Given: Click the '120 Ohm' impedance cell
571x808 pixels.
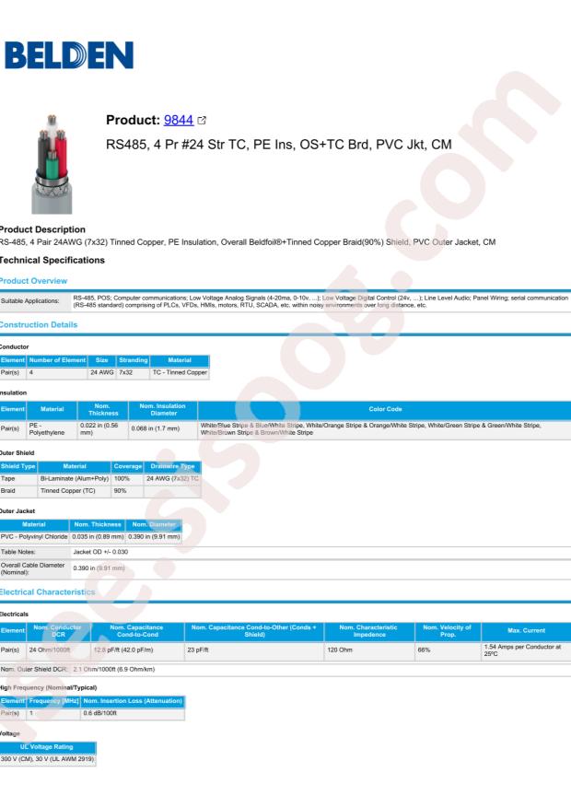Looking at the screenshot, I should point(369,650).
